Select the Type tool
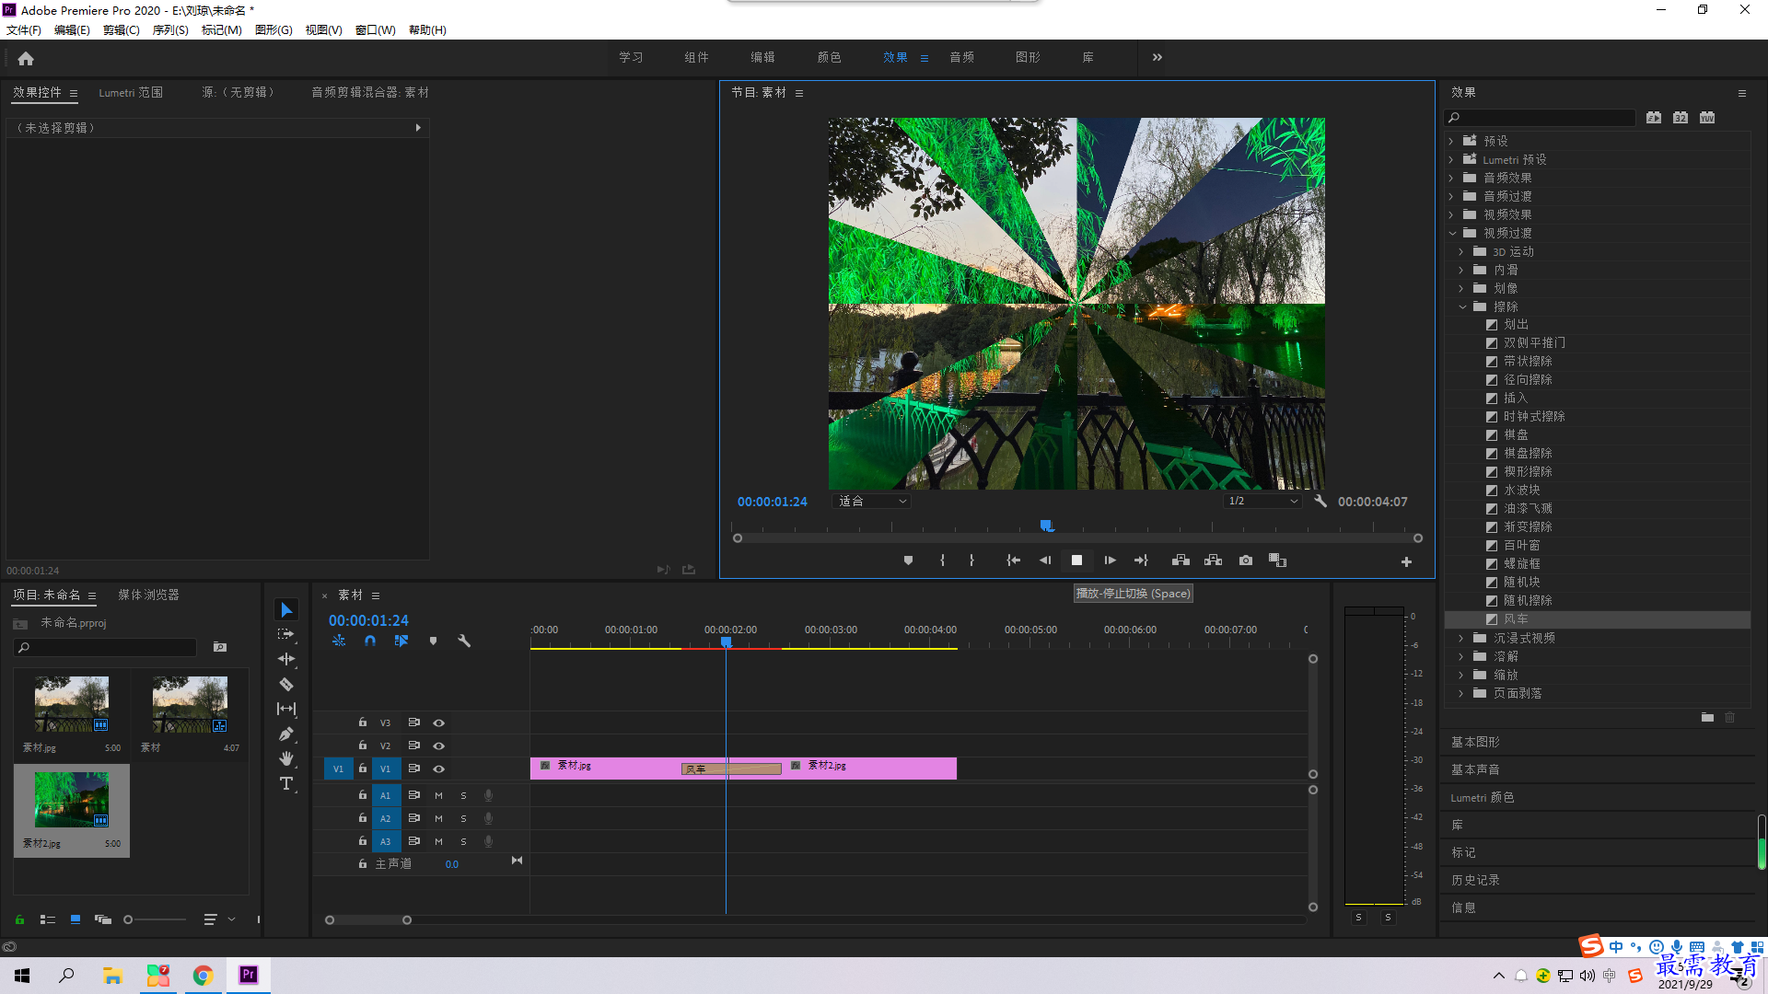Screen dimensions: 1768x994 tap(286, 783)
